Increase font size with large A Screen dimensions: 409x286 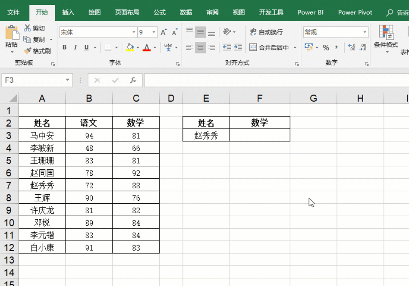(164, 32)
